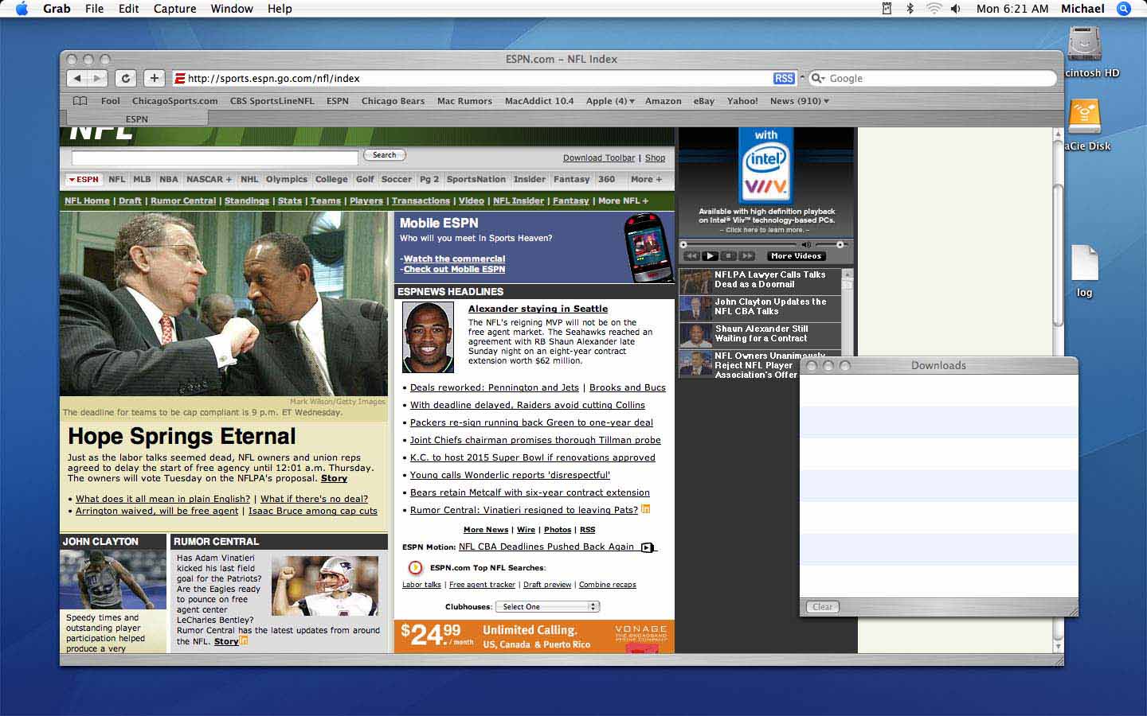Open the Apple menu
The height and width of the screenshot is (716, 1147).
click(x=22, y=9)
